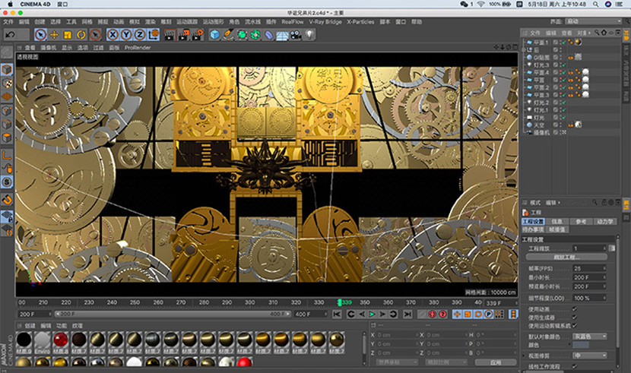Open the world coordinate system dropdown
Screen dimensions: 631x373
(x=397, y=362)
